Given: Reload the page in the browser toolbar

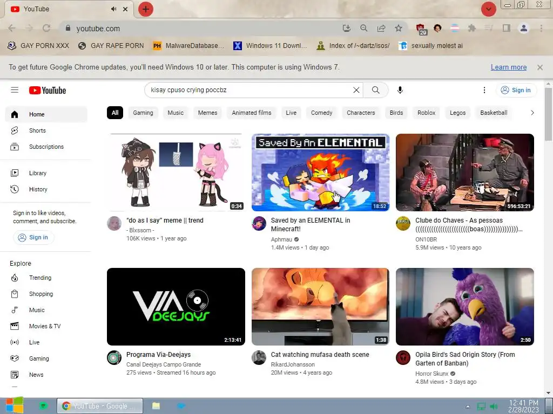Looking at the screenshot, I should click(46, 28).
